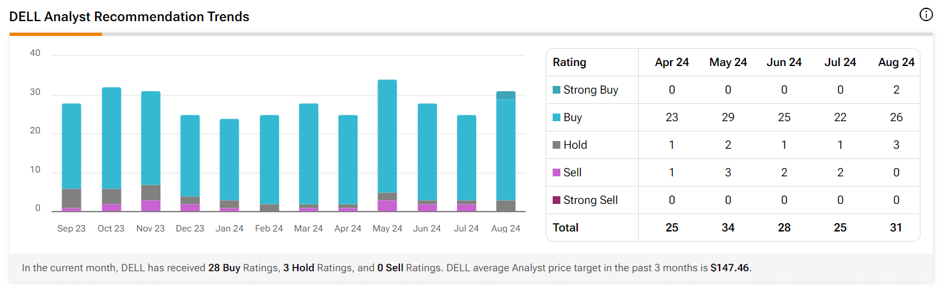This screenshot has width=950, height=302.
Task: Click the 'Hold' row label in table
Action: 575,145
